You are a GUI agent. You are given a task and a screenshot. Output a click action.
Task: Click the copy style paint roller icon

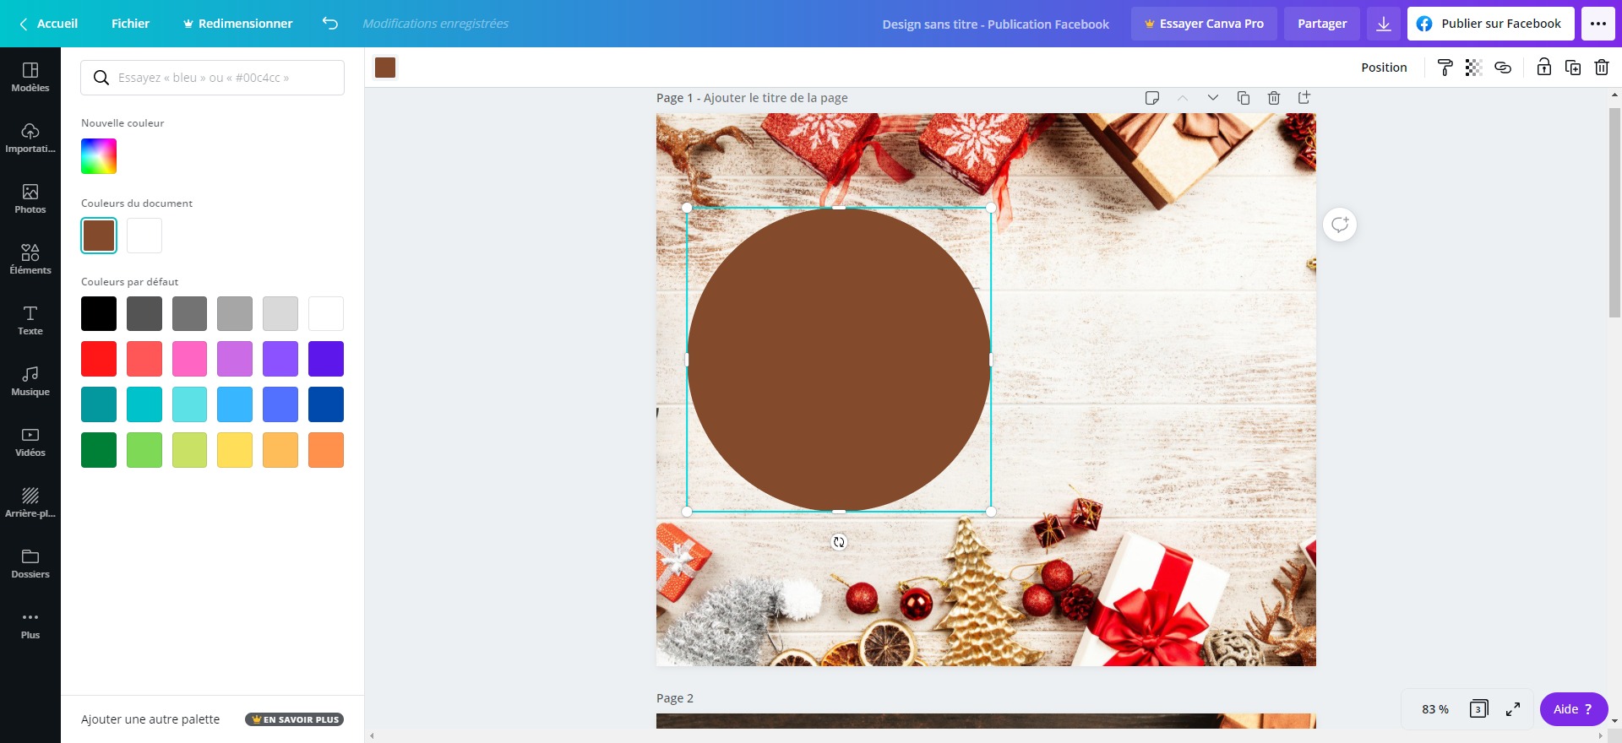1445,68
